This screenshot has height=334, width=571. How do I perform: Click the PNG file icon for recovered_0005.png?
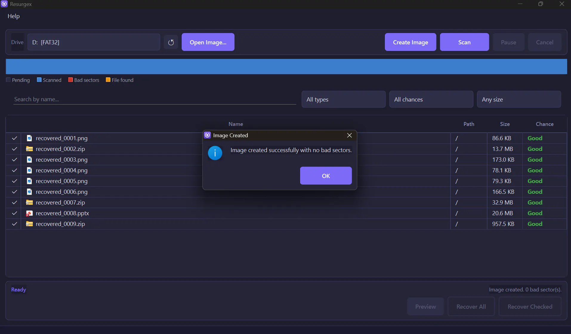29,181
